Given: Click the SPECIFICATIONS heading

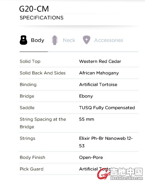Looking at the screenshot, I should [x=42, y=18].
